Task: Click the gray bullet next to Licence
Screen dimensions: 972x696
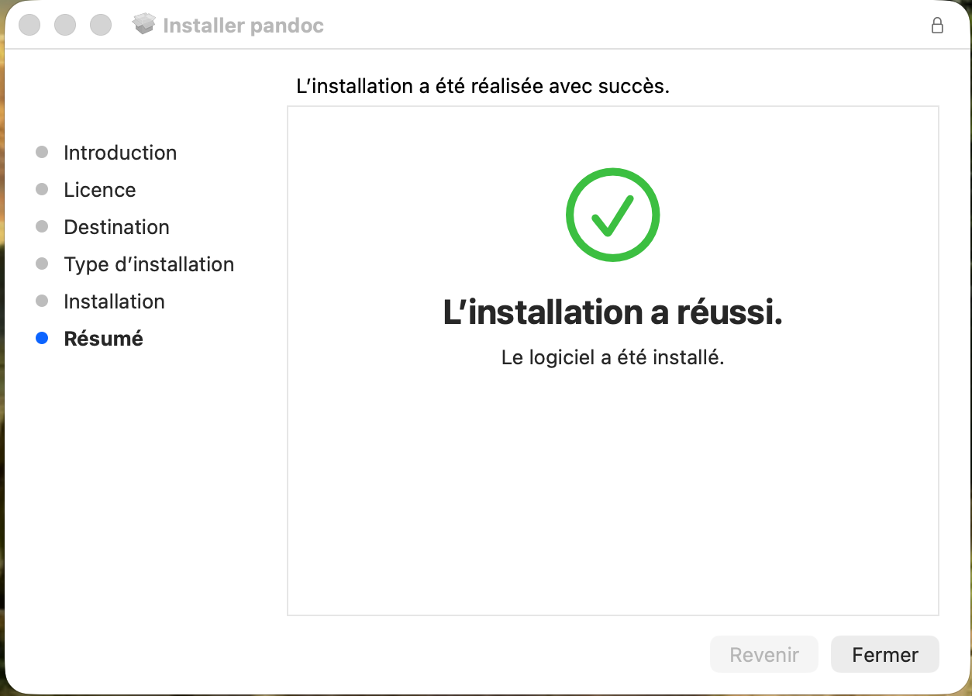Action: click(42, 190)
